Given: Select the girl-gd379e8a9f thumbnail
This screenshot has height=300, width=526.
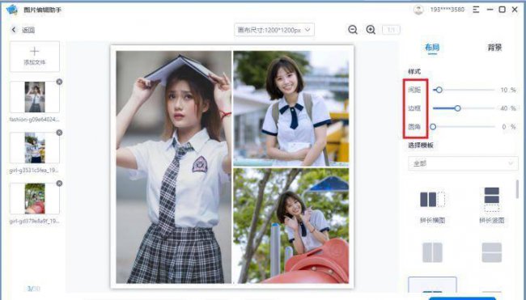Looking at the screenshot, I should (x=35, y=198).
